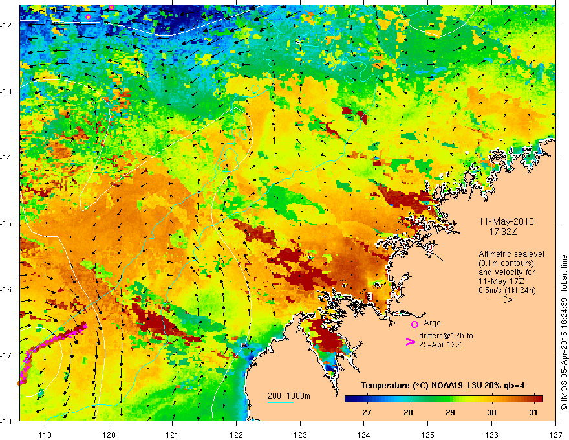Click the -16 latitude axis label
This screenshot has height=440, width=569.
tap(7, 289)
